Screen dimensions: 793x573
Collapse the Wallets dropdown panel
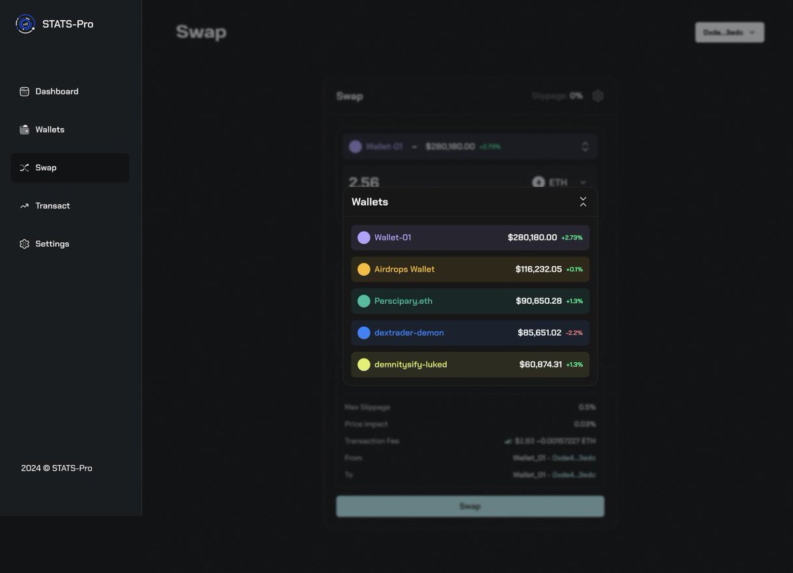coord(583,202)
